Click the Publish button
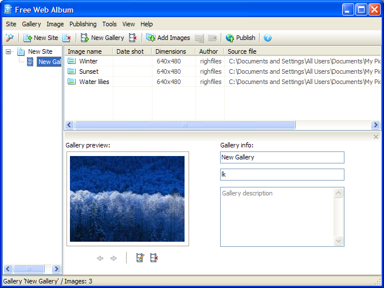The width and height of the screenshot is (384, 288). [240, 38]
